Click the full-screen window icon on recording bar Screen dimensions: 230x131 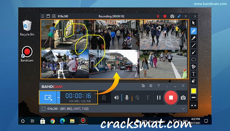pos(48,16)
